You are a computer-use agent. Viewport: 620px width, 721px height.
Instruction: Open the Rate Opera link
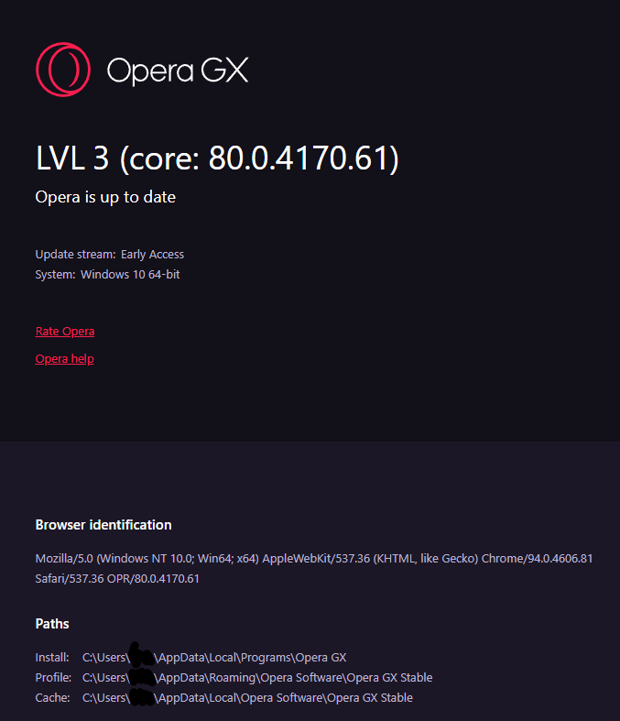(x=65, y=331)
